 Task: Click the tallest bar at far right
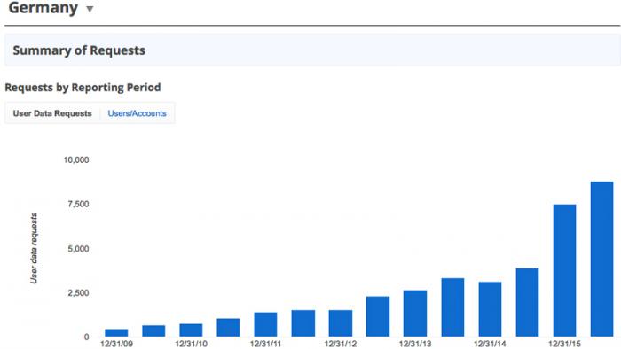coord(601,260)
